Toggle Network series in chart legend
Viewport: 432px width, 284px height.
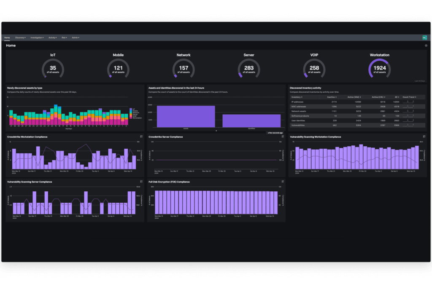pos(135,113)
